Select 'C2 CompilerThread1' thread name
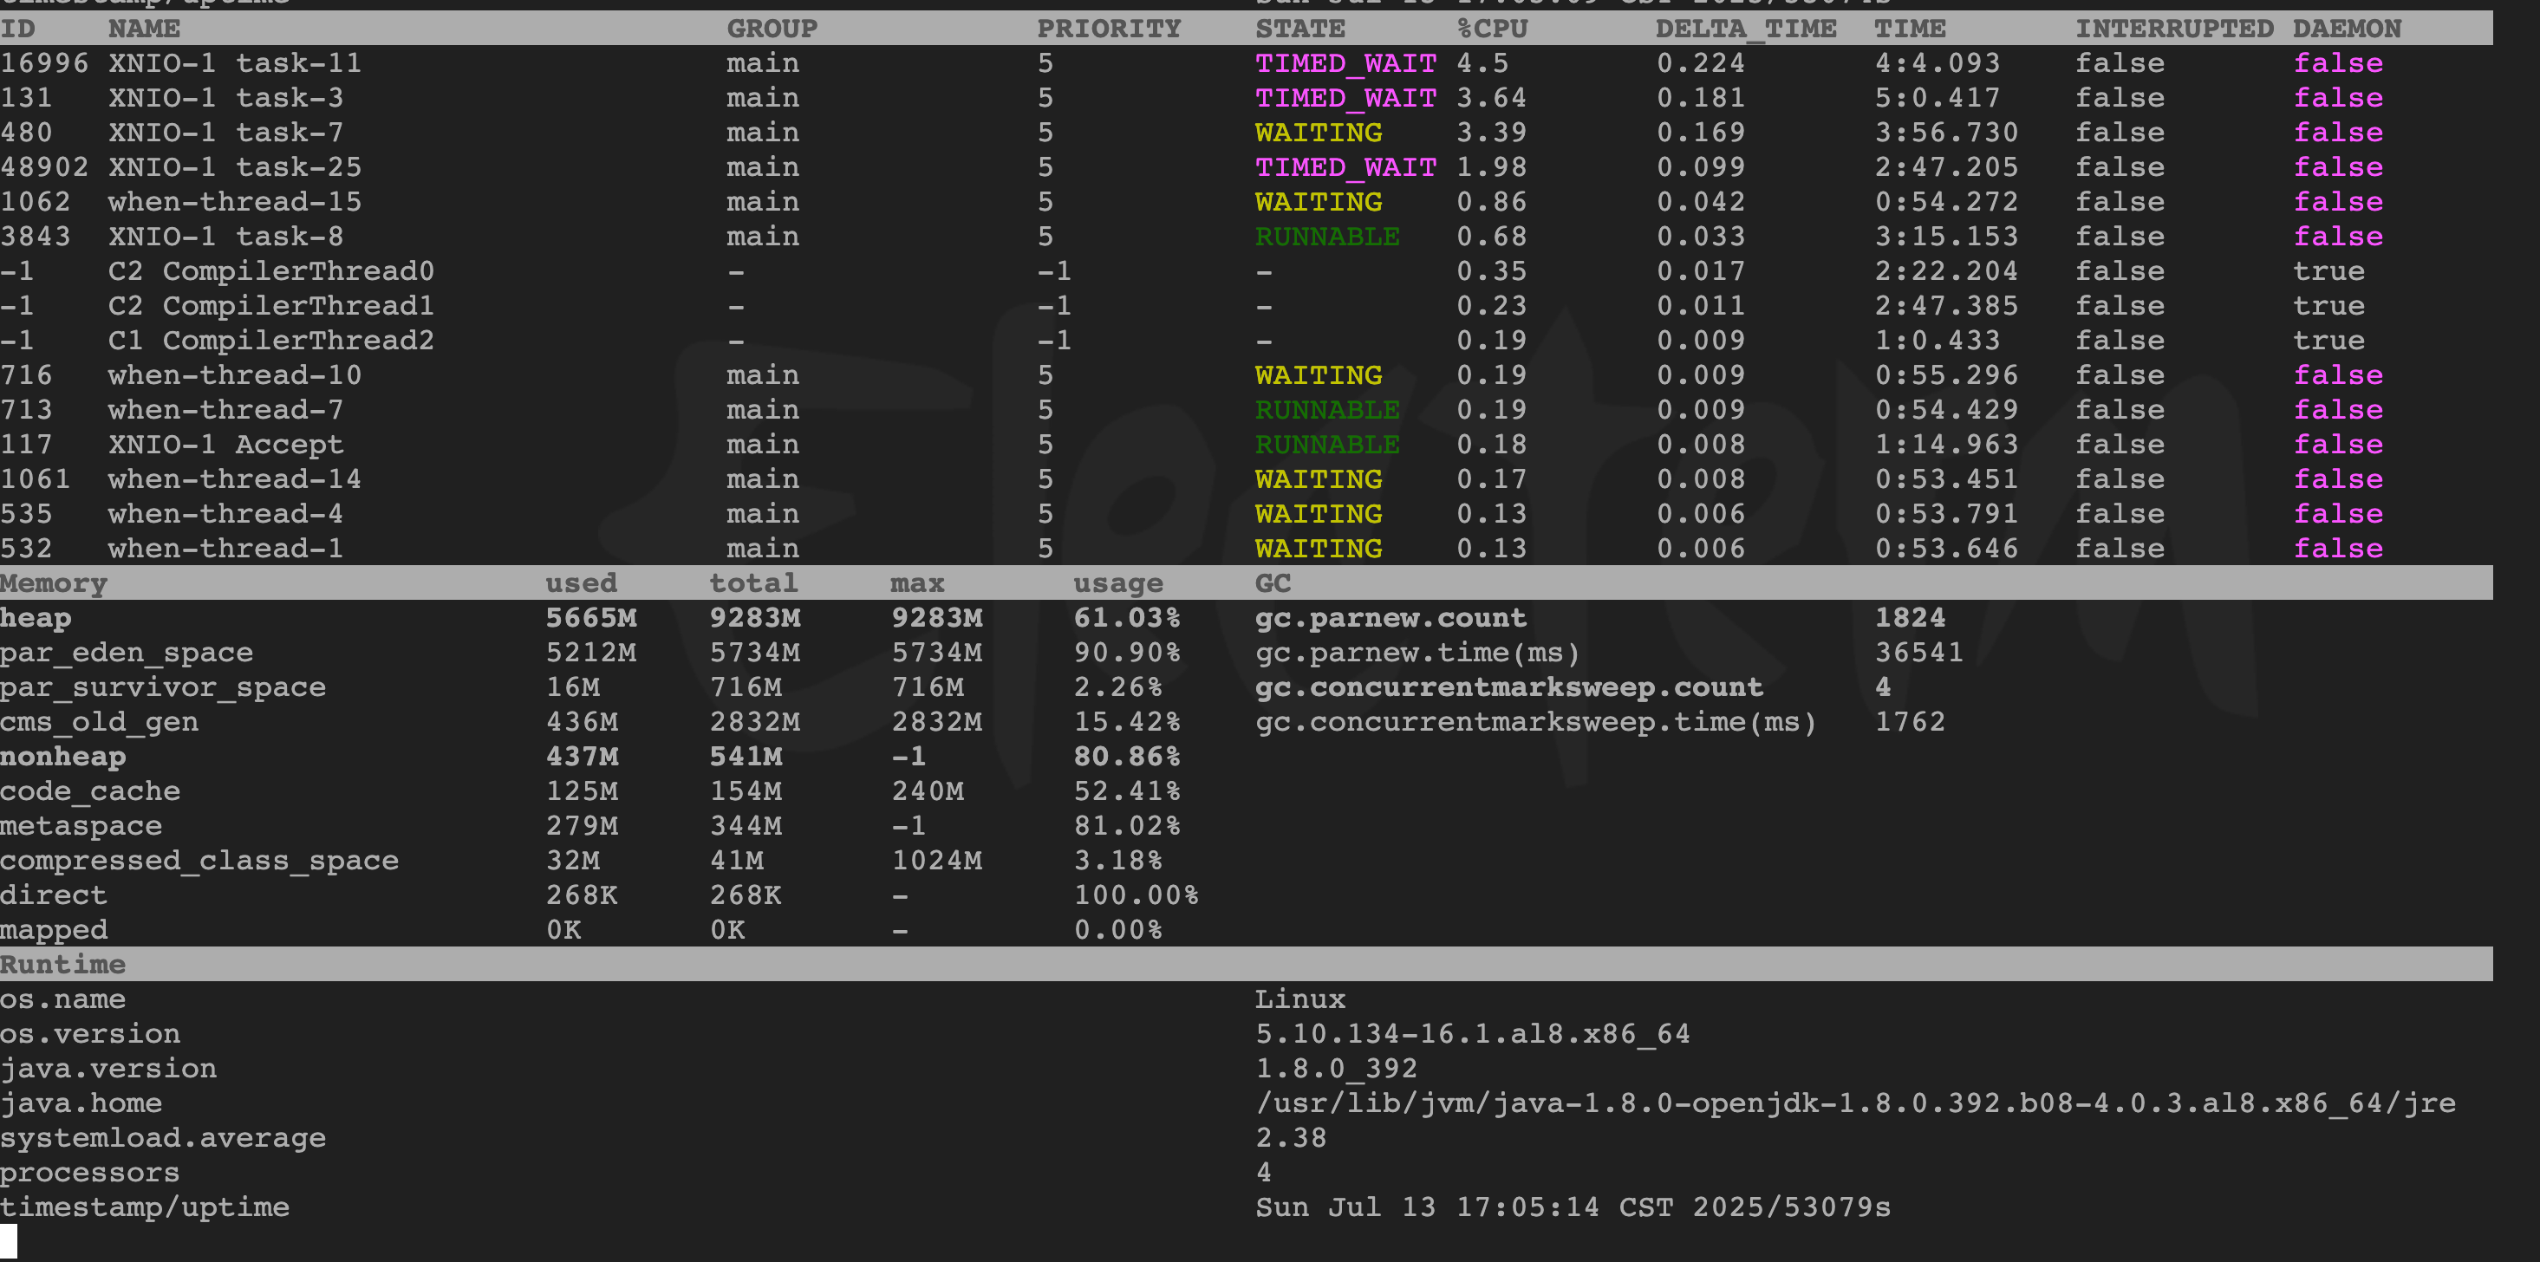Viewport: 2540px width, 1262px height. [271, 306]
